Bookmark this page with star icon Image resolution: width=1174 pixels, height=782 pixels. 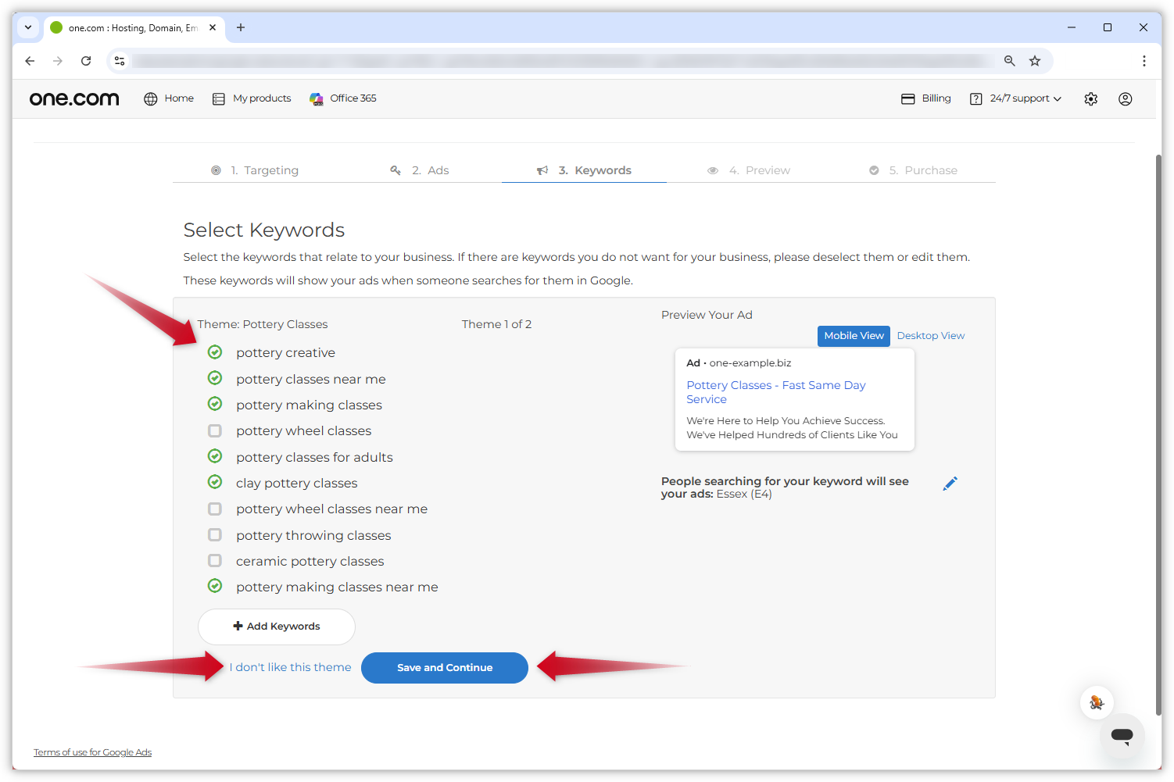1035,61
